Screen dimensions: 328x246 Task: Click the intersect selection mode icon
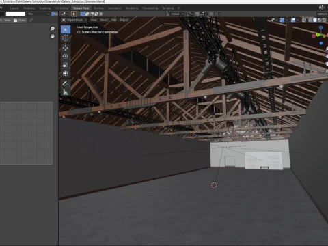click(x=101, y=14)
